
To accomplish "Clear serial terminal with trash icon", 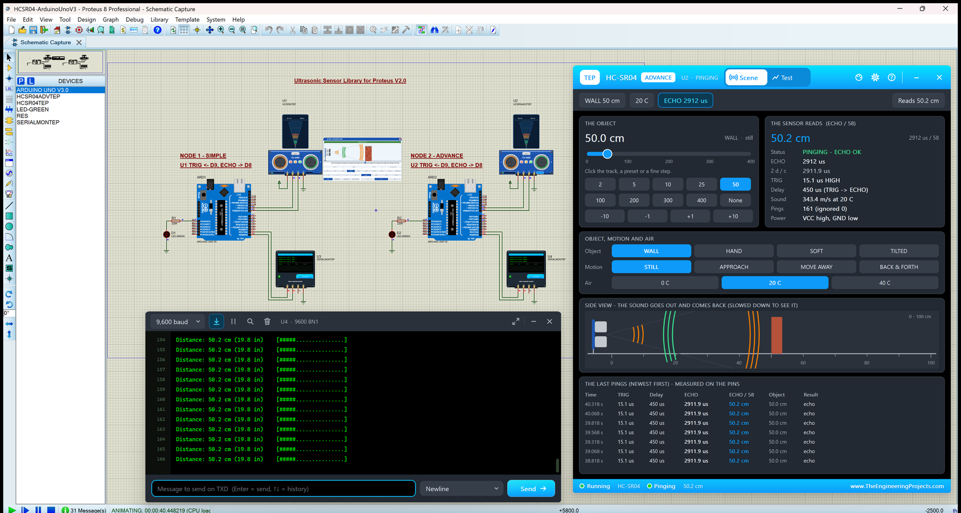I will coord(267,322).
